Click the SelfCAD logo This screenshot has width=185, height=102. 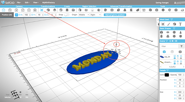click(8, 2)
